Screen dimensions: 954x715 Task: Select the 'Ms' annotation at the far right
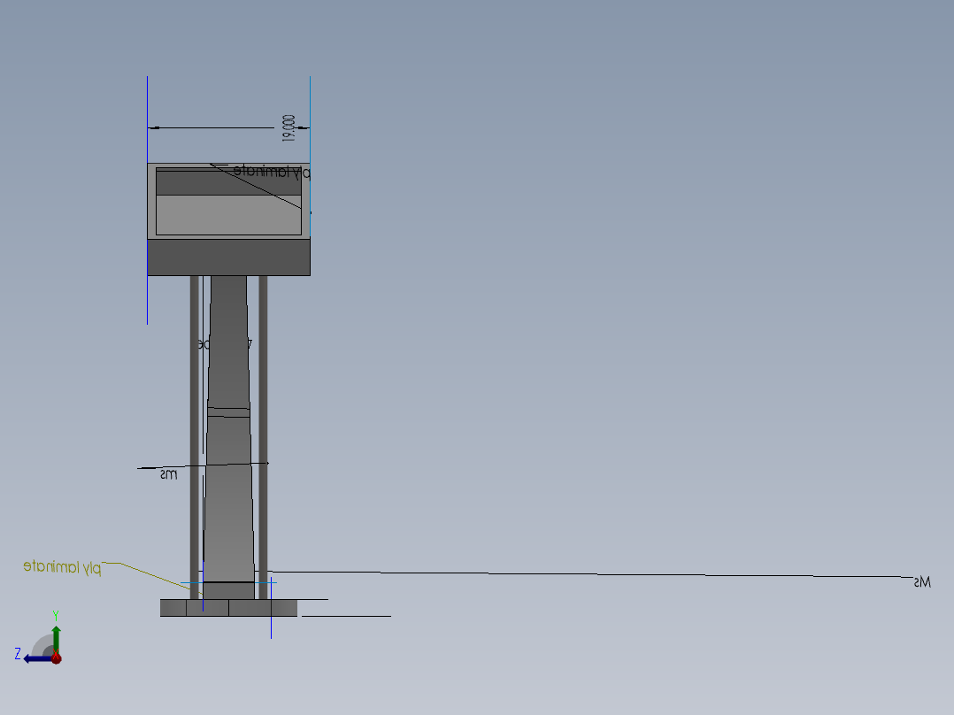[x=922, y=582]
